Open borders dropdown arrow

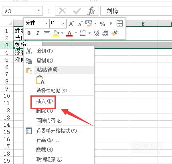point(89,33)
